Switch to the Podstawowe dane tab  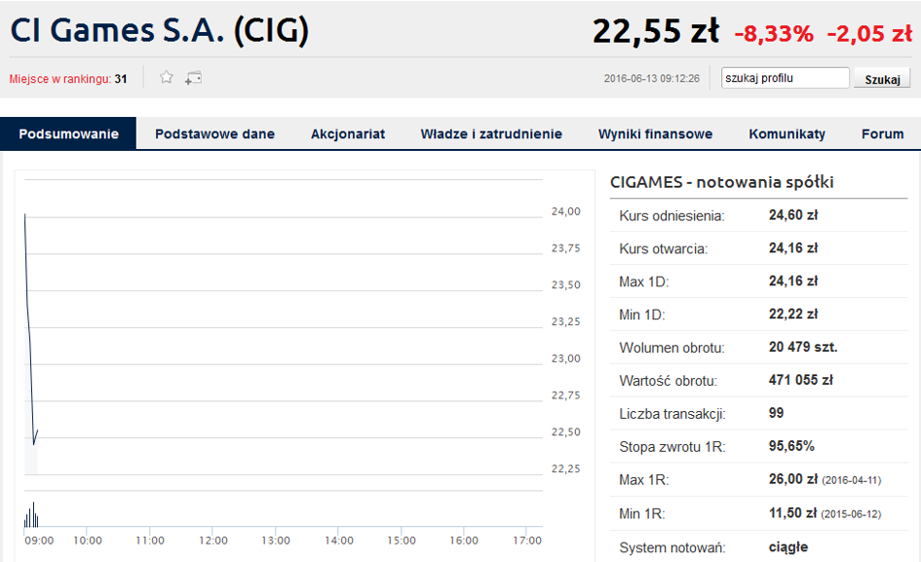click(214, 134)
